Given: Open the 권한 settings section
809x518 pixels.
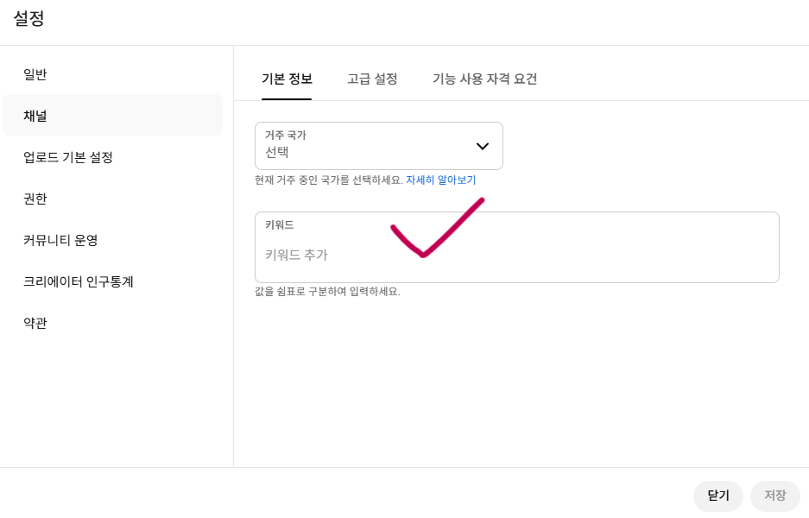Looking at the screenshot, I should tap(35, 199).
